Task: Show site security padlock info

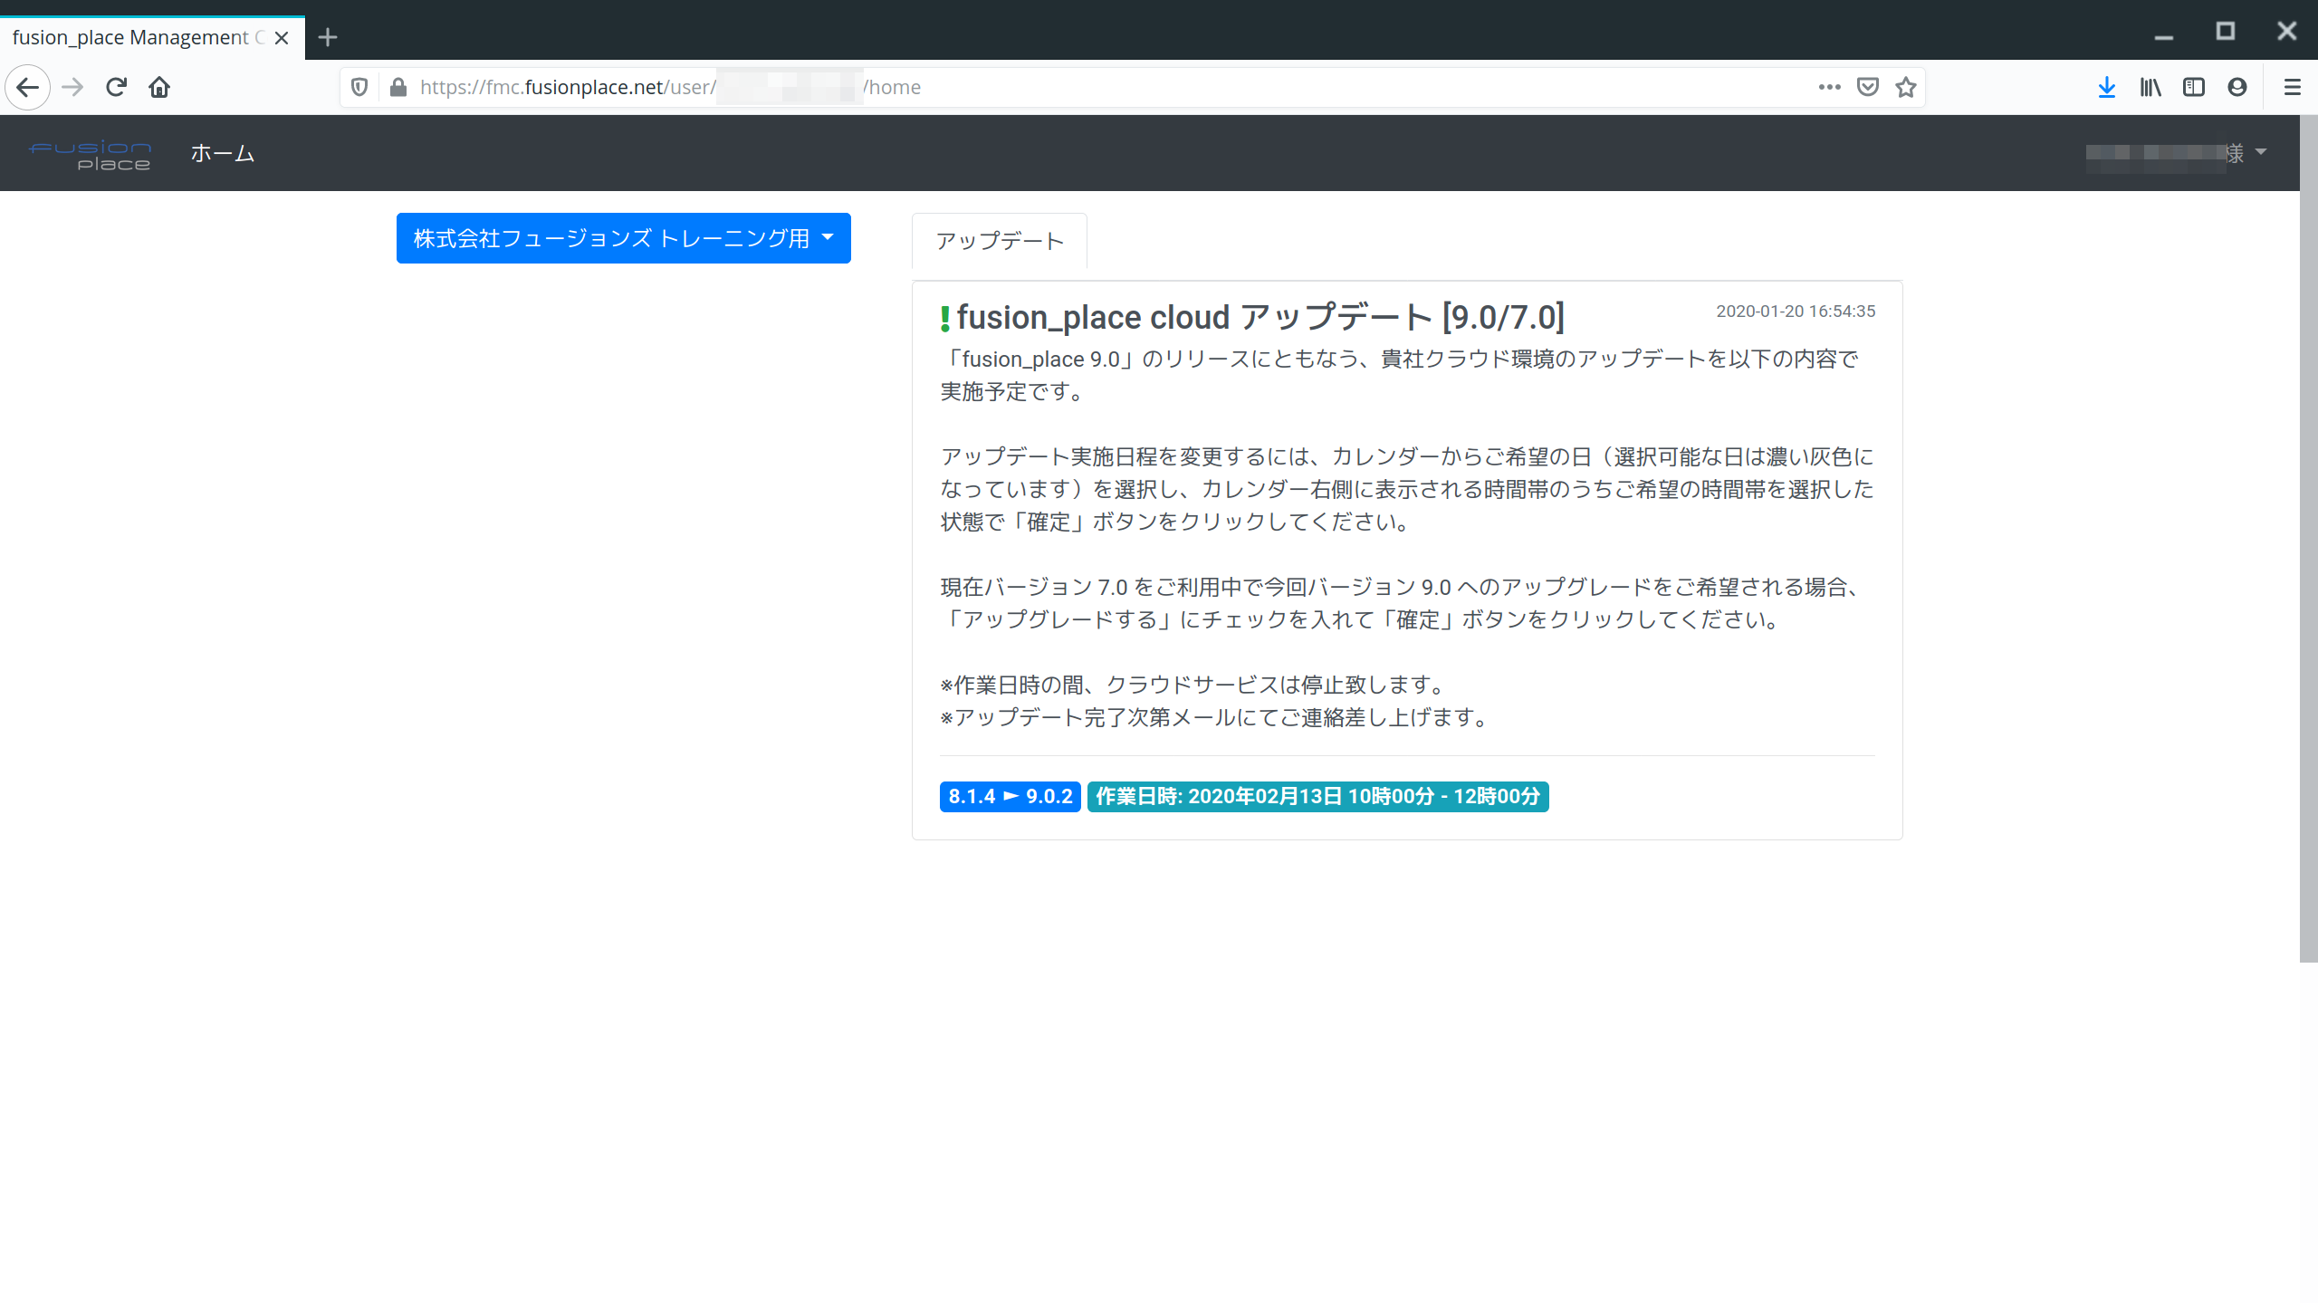Action: point(398,87)
